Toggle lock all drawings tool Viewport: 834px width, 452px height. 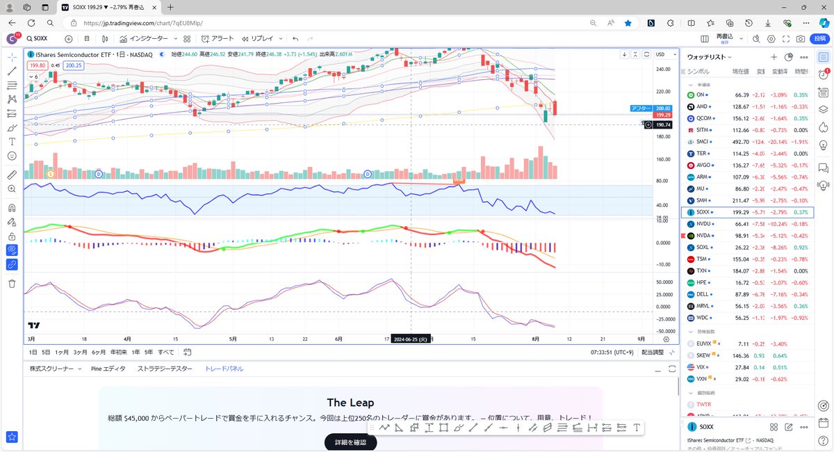[x=12, y=236]
